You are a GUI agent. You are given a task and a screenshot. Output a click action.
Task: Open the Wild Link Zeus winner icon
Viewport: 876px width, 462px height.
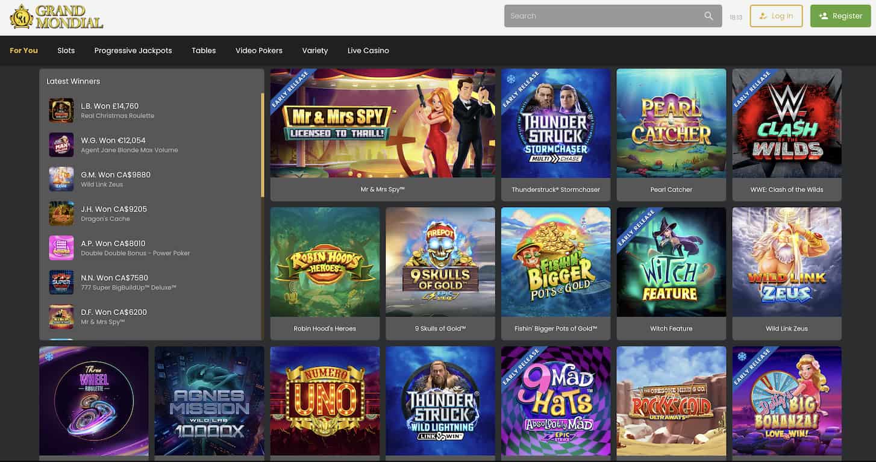click(x=61, y=179)
